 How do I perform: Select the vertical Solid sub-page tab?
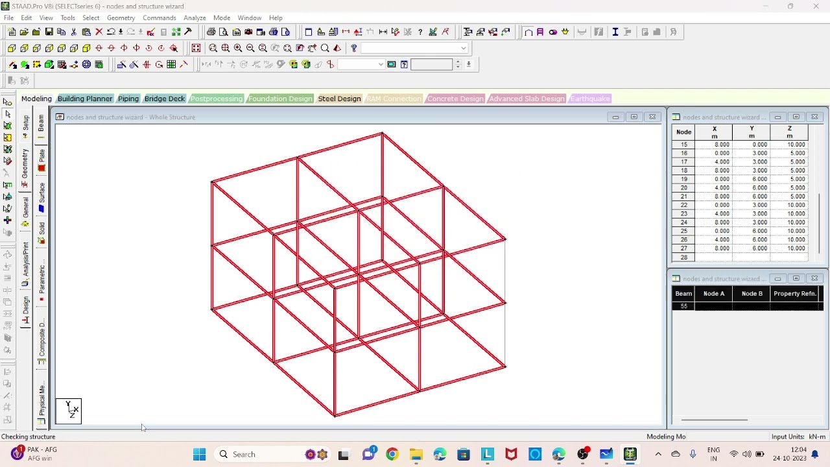point(41,233)
